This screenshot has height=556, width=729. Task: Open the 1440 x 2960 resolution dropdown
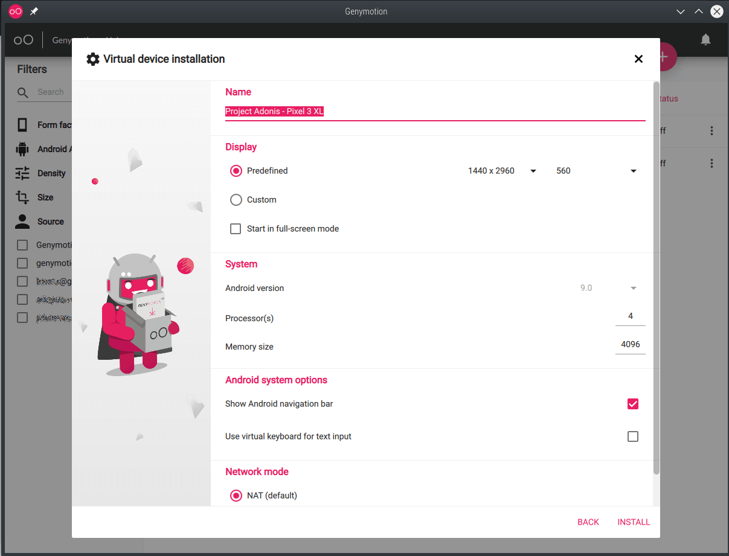click(502, 171)
